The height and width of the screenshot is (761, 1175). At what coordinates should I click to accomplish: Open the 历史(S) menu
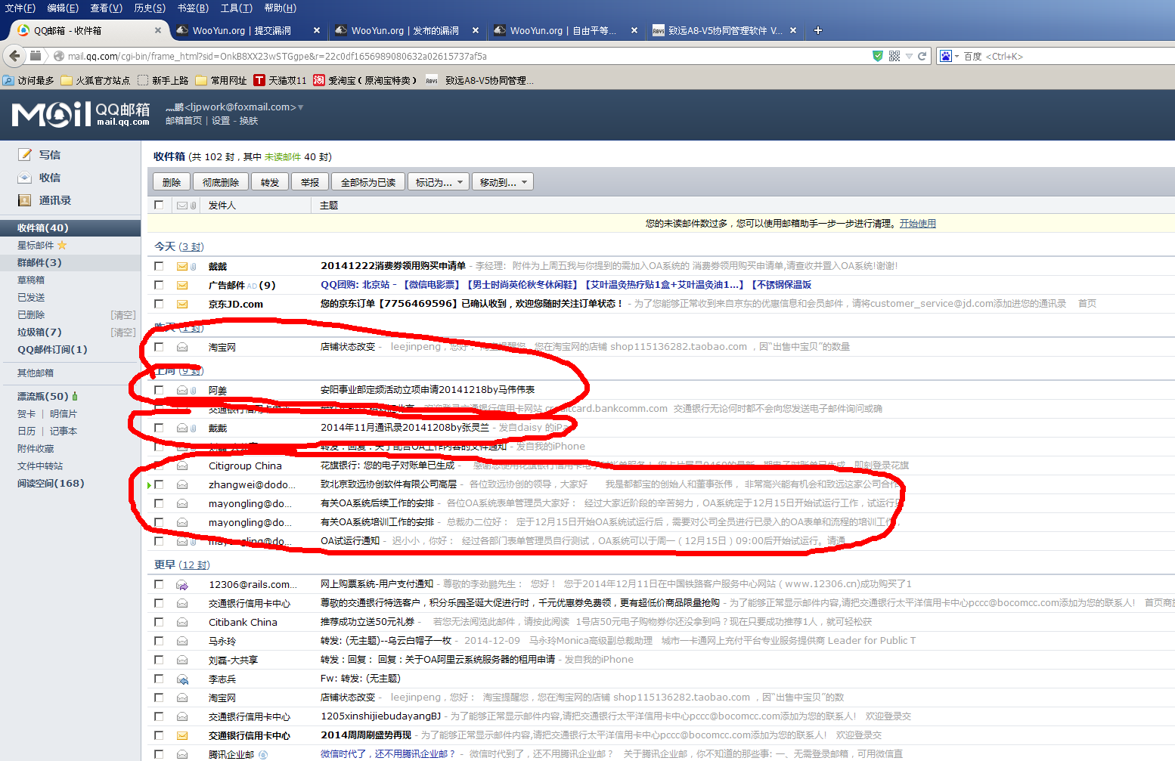150,8
